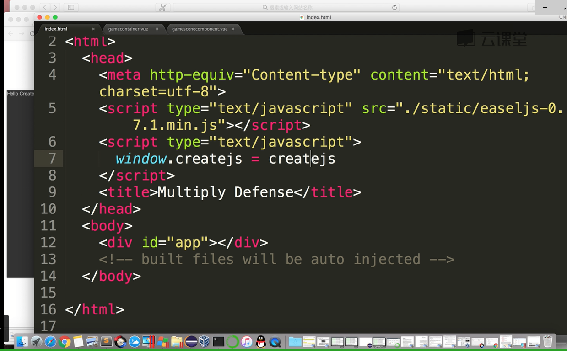Open the Windows file explorer folder icon in the Dock
The width and height of the screenshot is (567, 351).
pos(177,341)
